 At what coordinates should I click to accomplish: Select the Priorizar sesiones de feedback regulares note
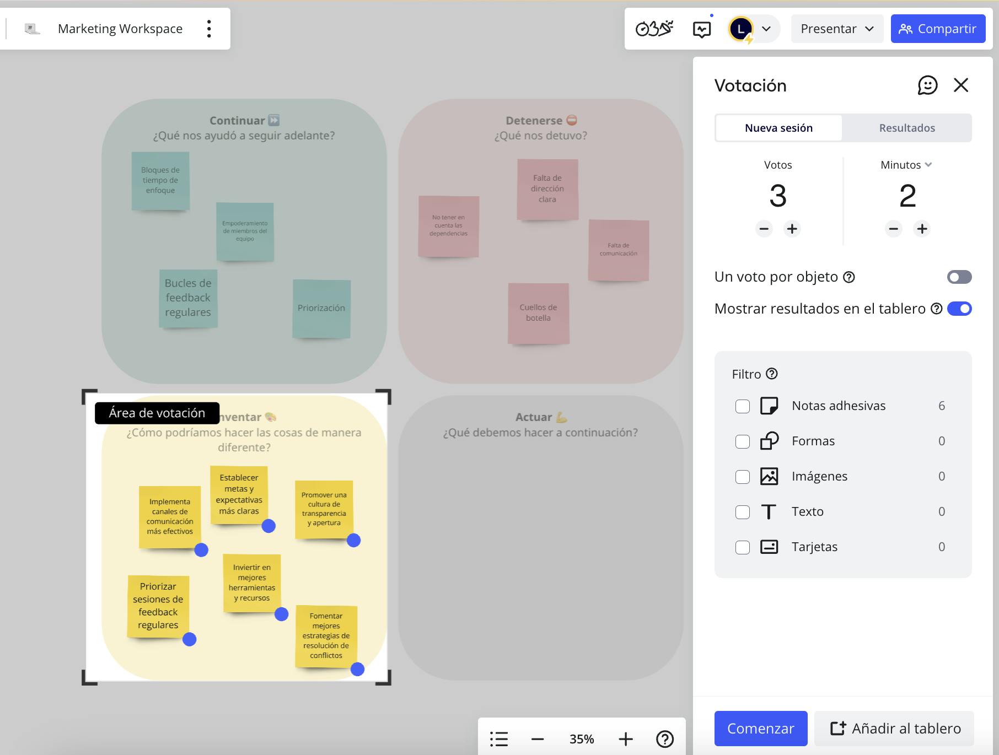point(158,606)
